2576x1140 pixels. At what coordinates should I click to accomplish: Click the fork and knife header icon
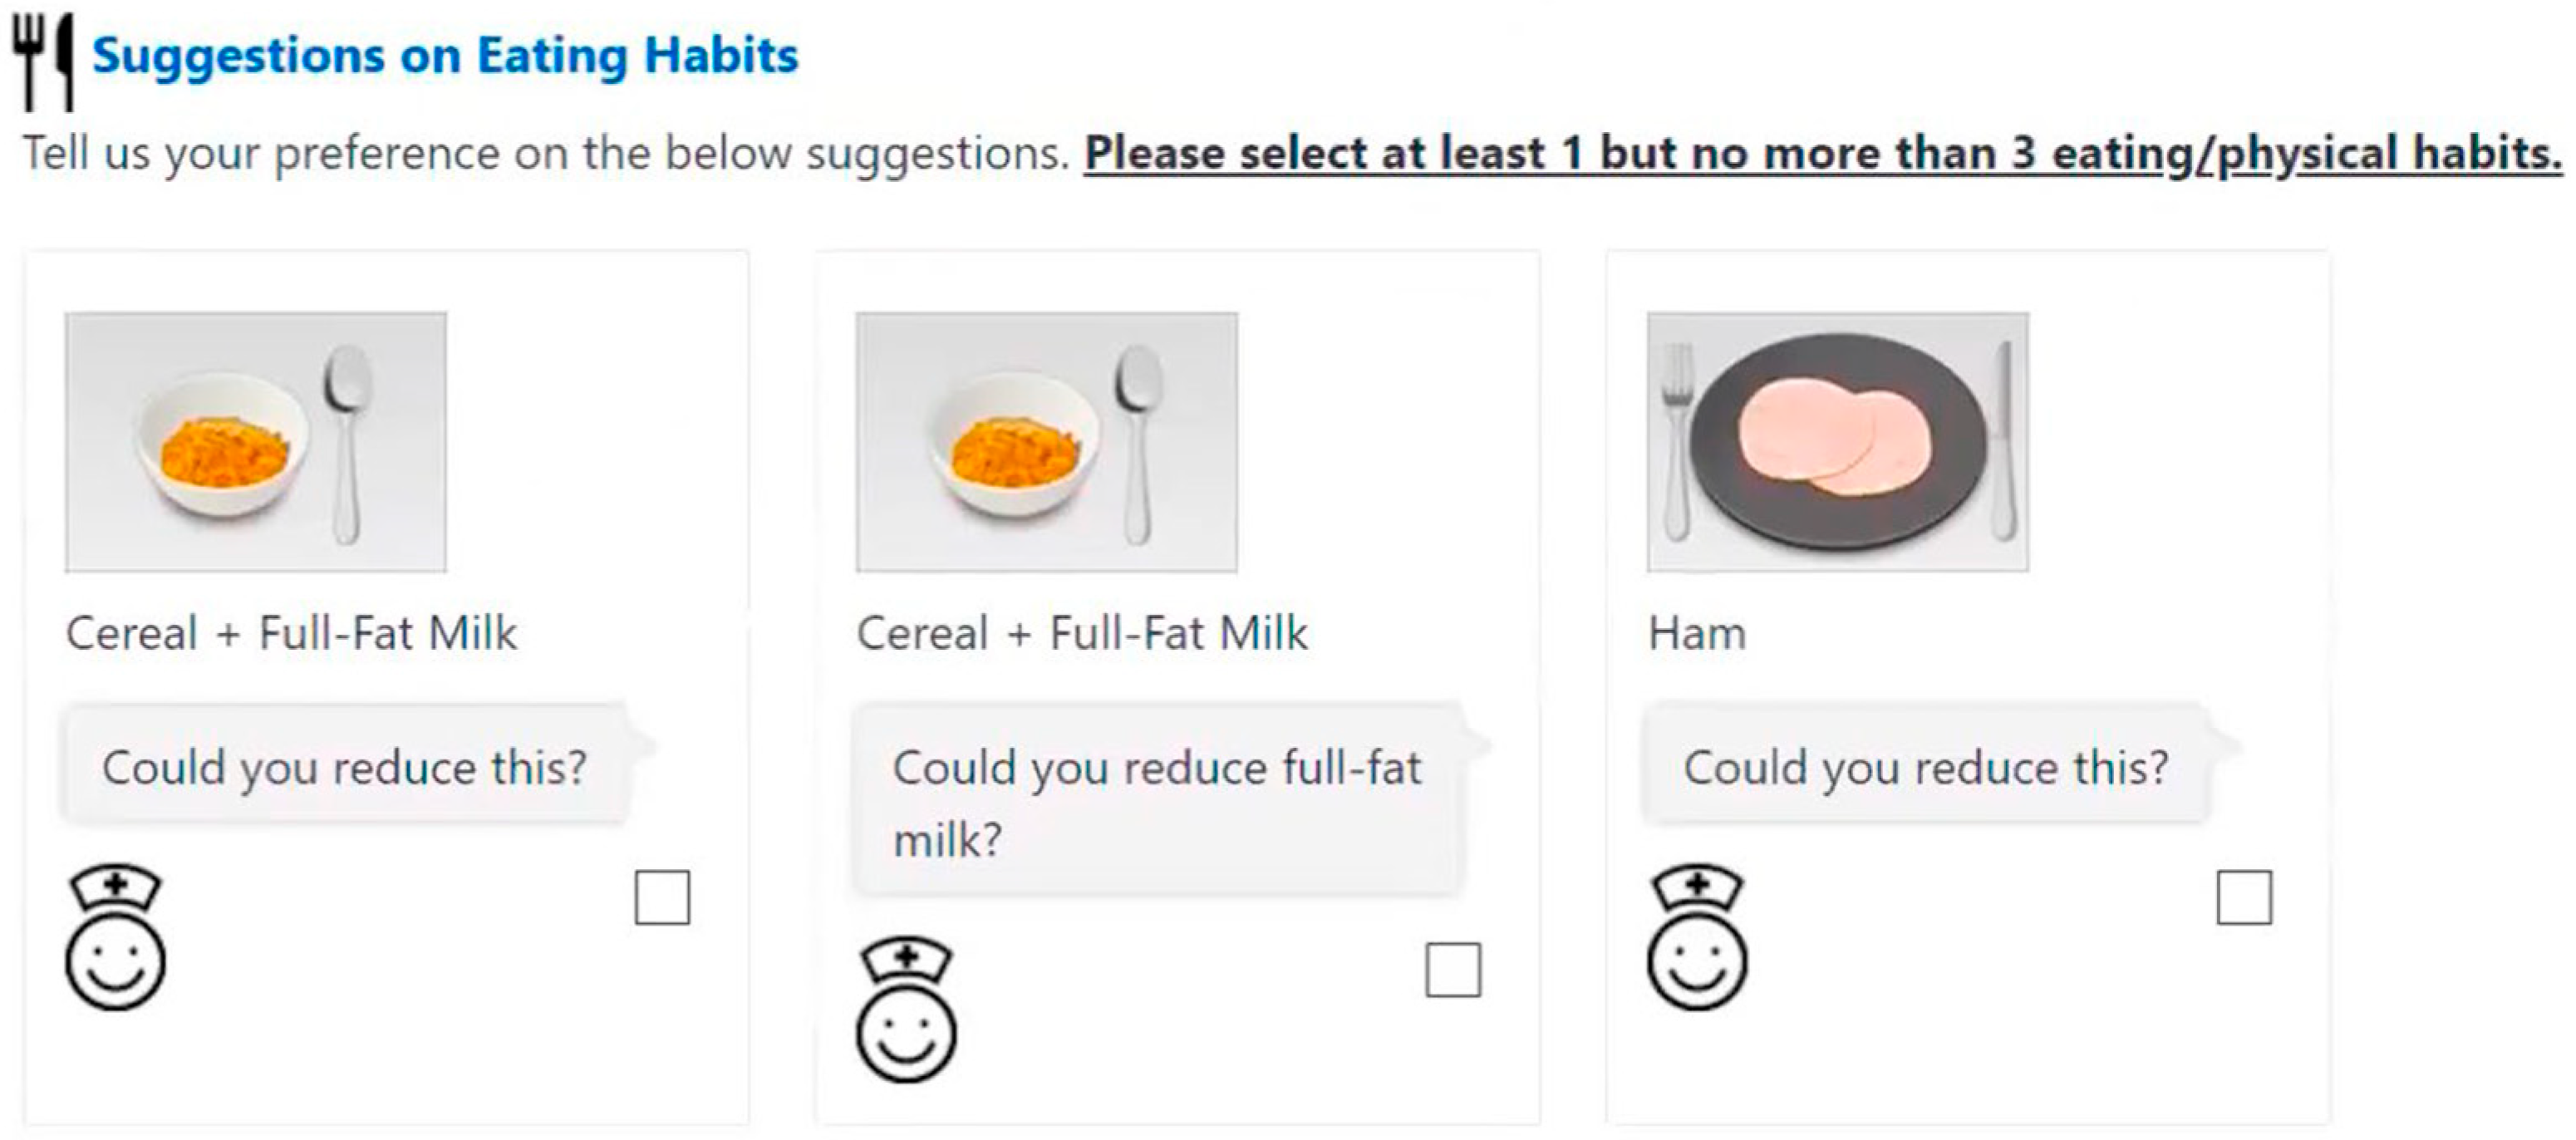click(x=44, y=60)
